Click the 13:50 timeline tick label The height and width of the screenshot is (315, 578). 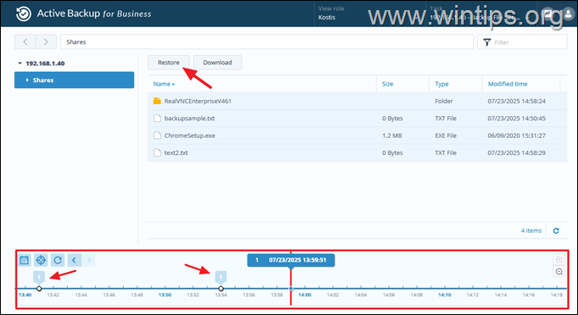click(164, 295)
